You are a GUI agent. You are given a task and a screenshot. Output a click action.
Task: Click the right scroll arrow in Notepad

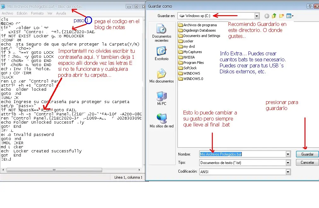point(139,170)
